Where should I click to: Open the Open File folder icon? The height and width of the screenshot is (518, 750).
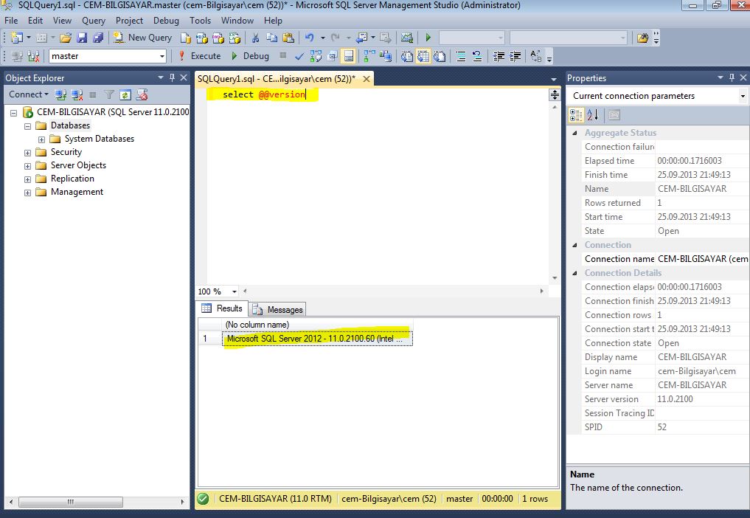coord(66,38)
